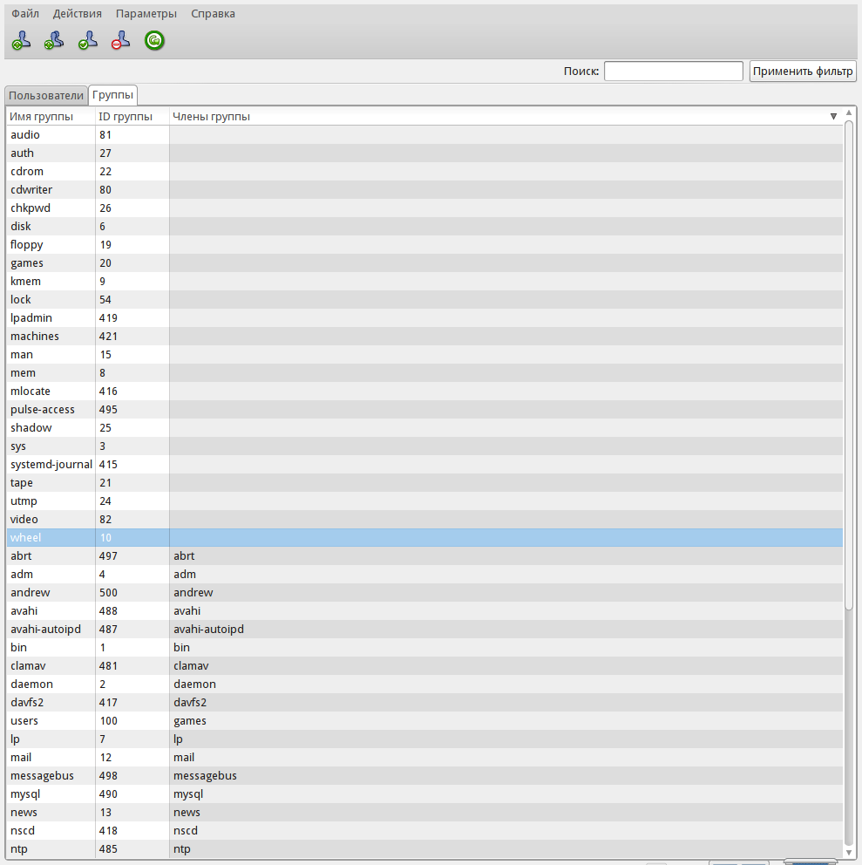
Task: Select the systemd-journal group row
Action: (51, 465)
